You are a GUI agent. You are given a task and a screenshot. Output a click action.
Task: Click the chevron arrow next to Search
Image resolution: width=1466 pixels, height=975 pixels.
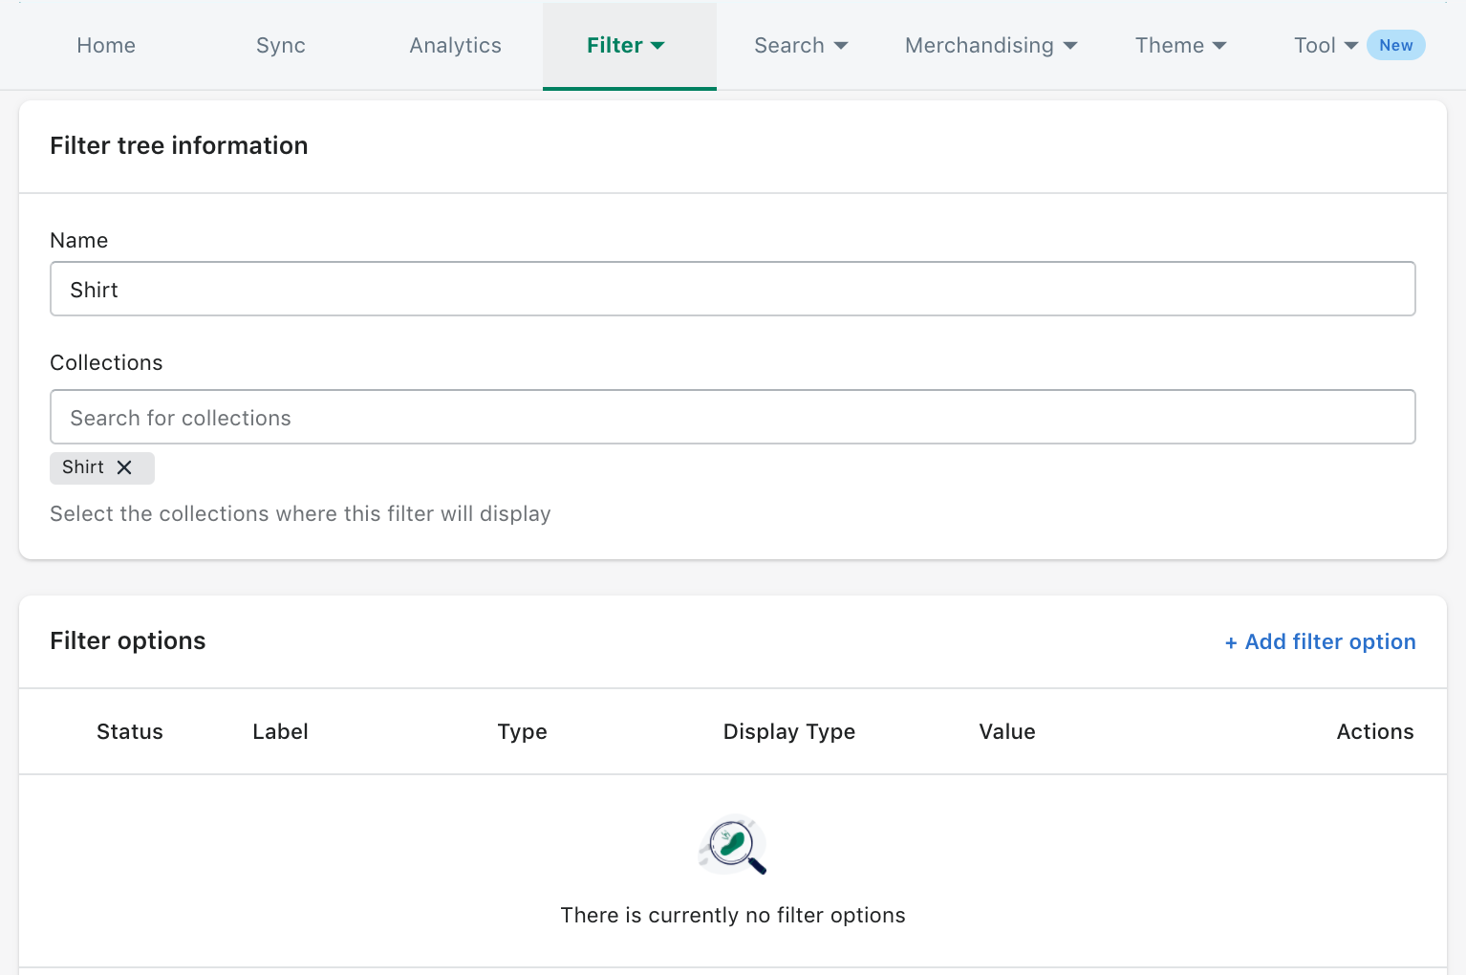click(841, 45)
